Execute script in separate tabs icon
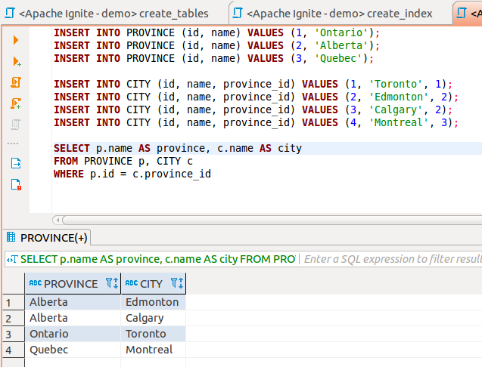 click(x=16, y=103)
